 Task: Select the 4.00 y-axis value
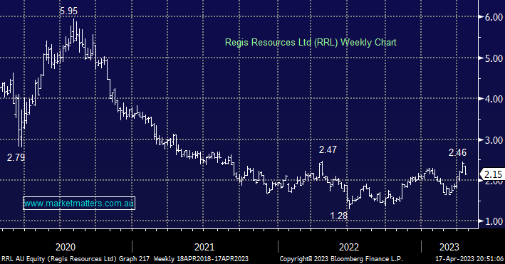pos(494,99)
